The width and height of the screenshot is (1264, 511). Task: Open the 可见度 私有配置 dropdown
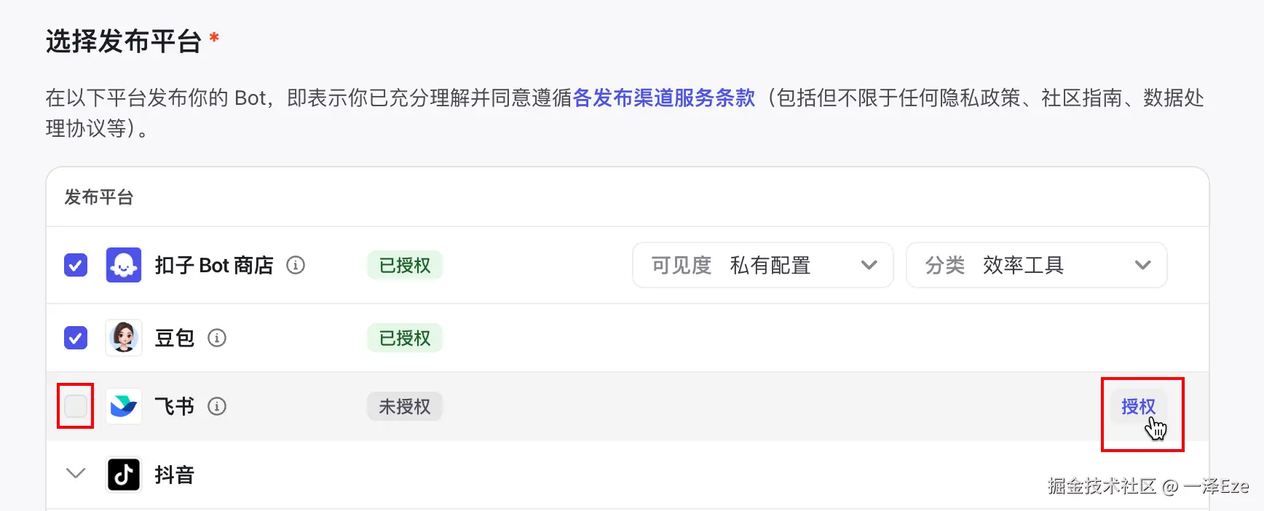pyautogui.click(x=762, y=265)
